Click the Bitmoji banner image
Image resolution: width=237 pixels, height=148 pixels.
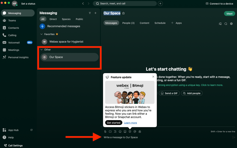(x=130, y=92)
